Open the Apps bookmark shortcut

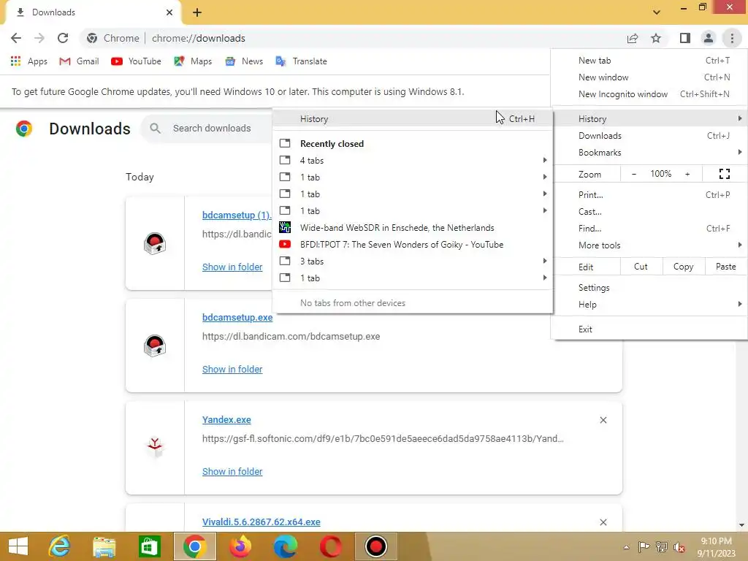29,61
